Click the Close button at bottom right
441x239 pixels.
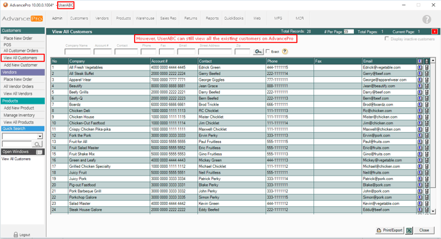tap(424, 230)
